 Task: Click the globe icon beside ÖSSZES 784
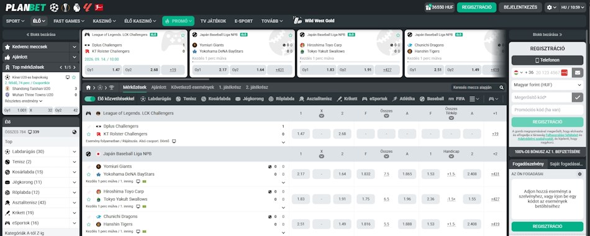tap(75, 132)
